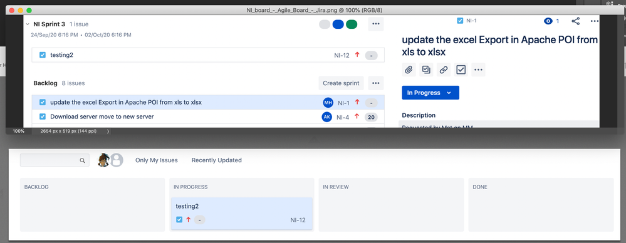
Task: Click the estimate badge on the board card
Action: tap(200, 220)
